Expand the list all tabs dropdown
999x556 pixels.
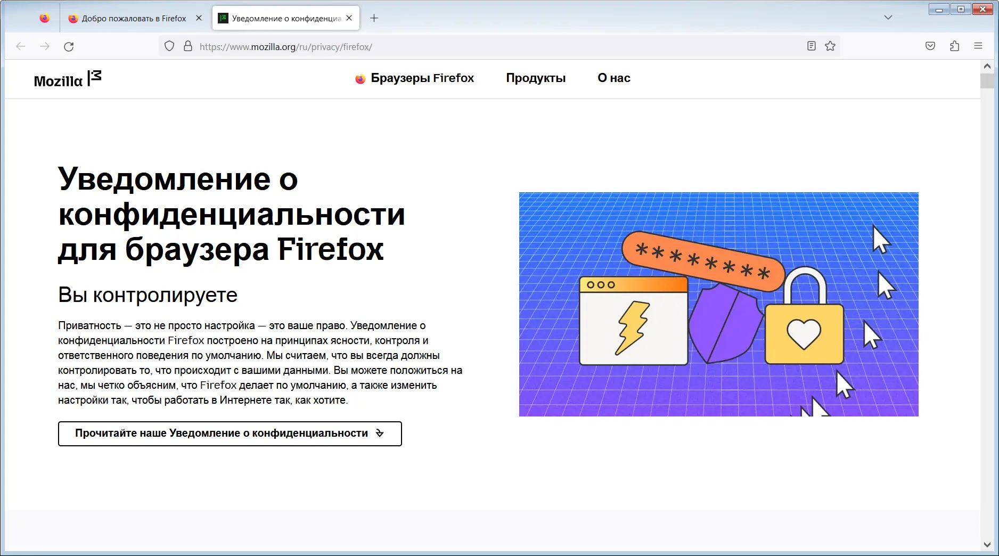(x=888, y=18)
